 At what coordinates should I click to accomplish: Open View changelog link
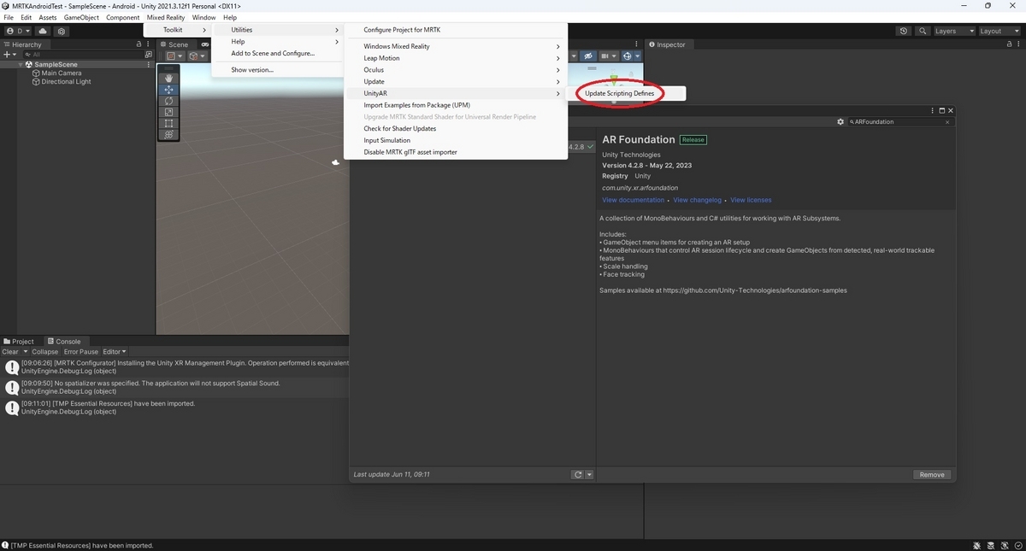(x=698, y=200)
